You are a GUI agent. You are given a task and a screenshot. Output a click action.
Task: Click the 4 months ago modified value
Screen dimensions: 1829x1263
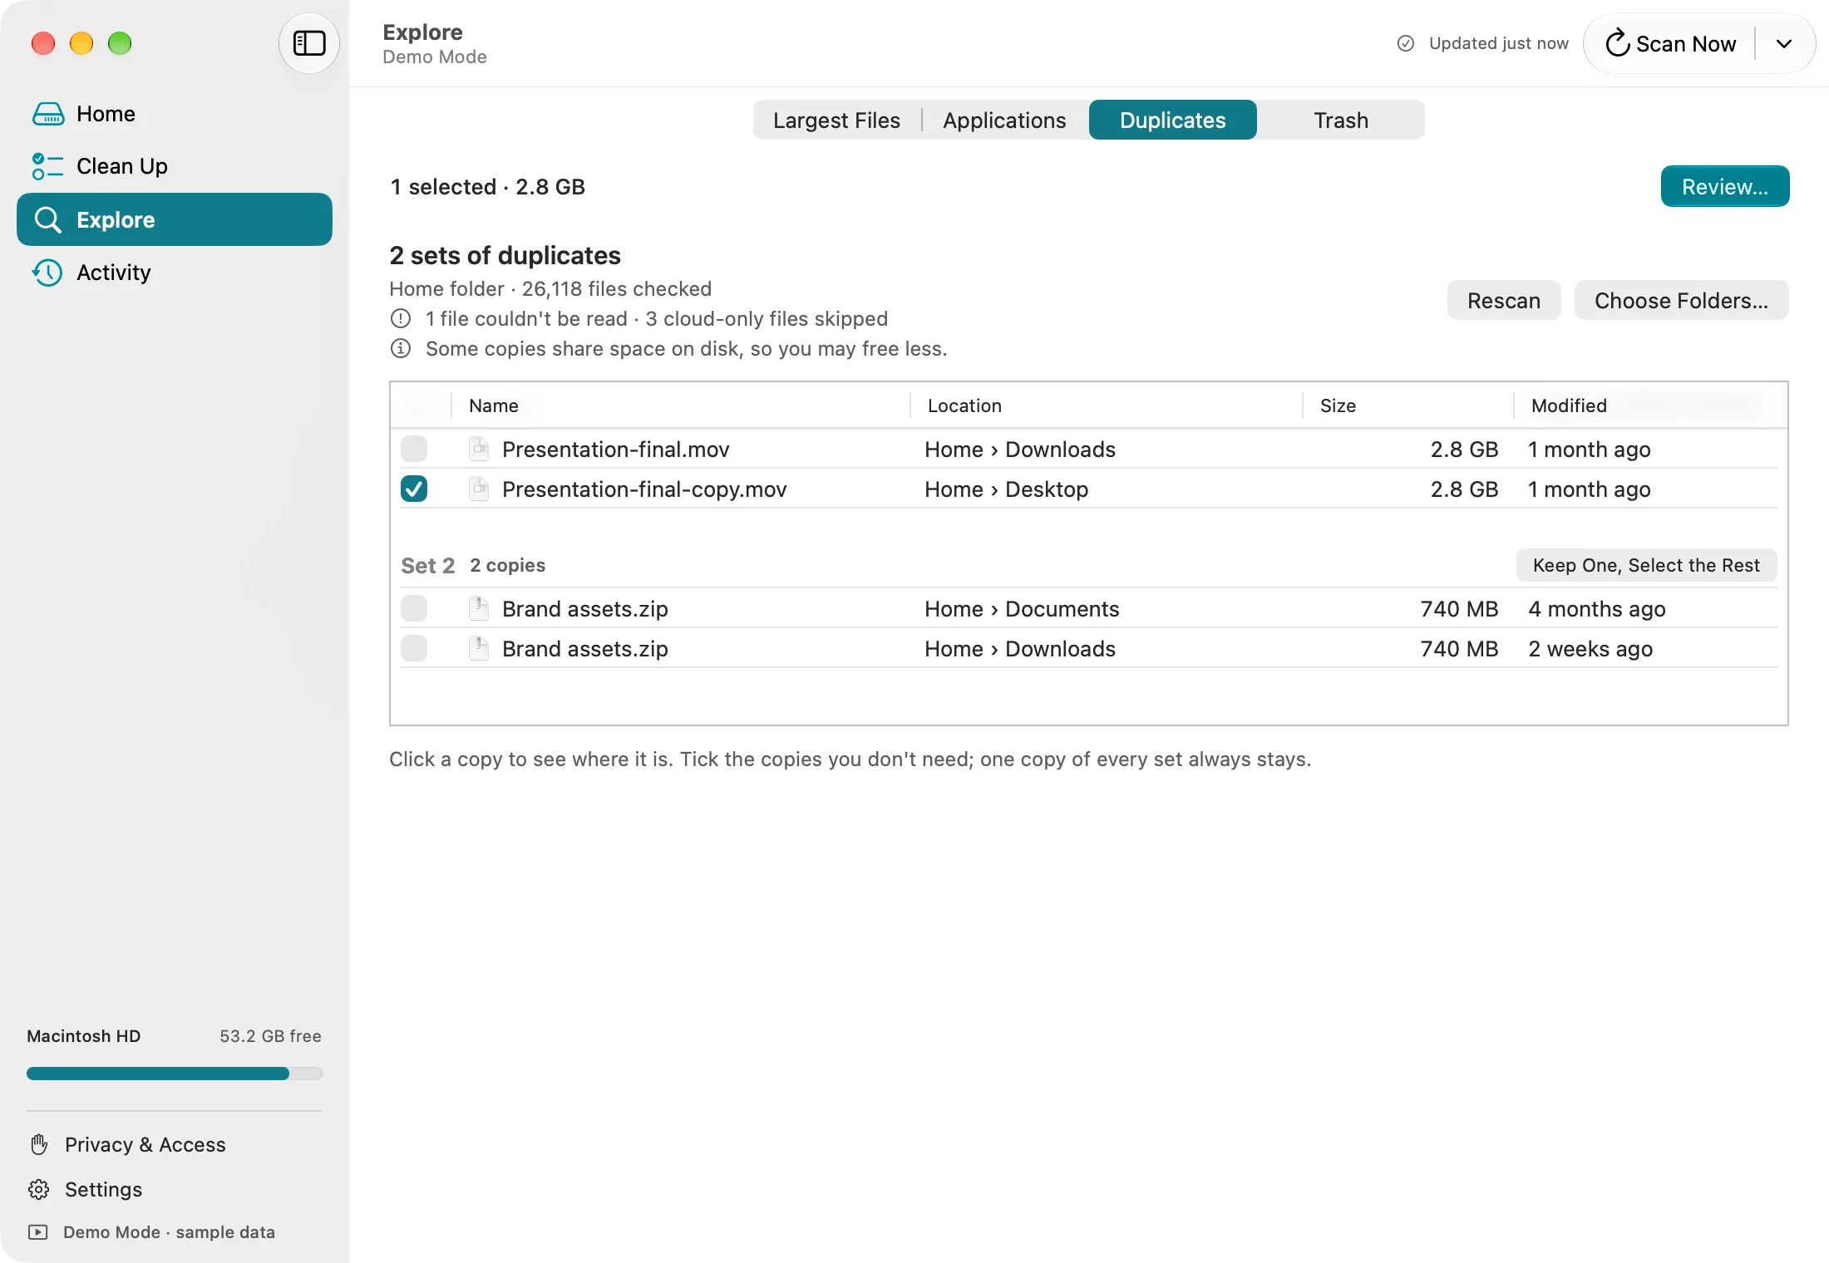(x=1596, y=608)
